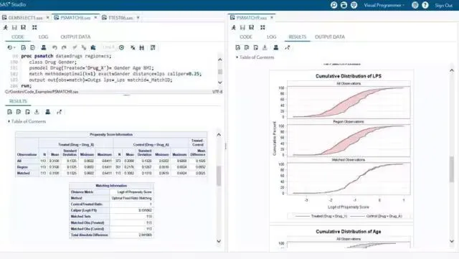The width and height of the screenshot is (459, 259).
Task: Open the Visual Programmer perspective dropdown
Action: tap(384, 5)
